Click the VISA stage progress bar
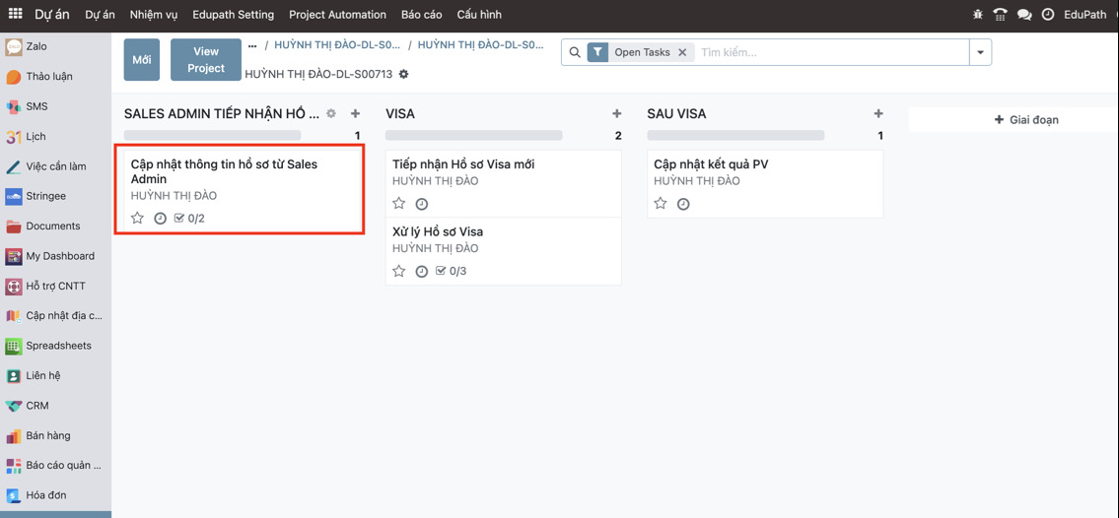Screen dimensions: 1119x518 (x=474, y=135)
